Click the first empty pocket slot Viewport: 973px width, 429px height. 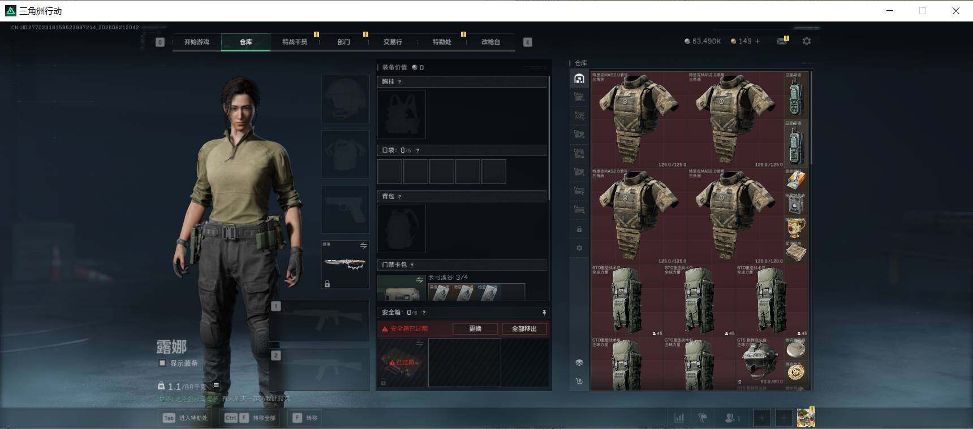(390, 171)
